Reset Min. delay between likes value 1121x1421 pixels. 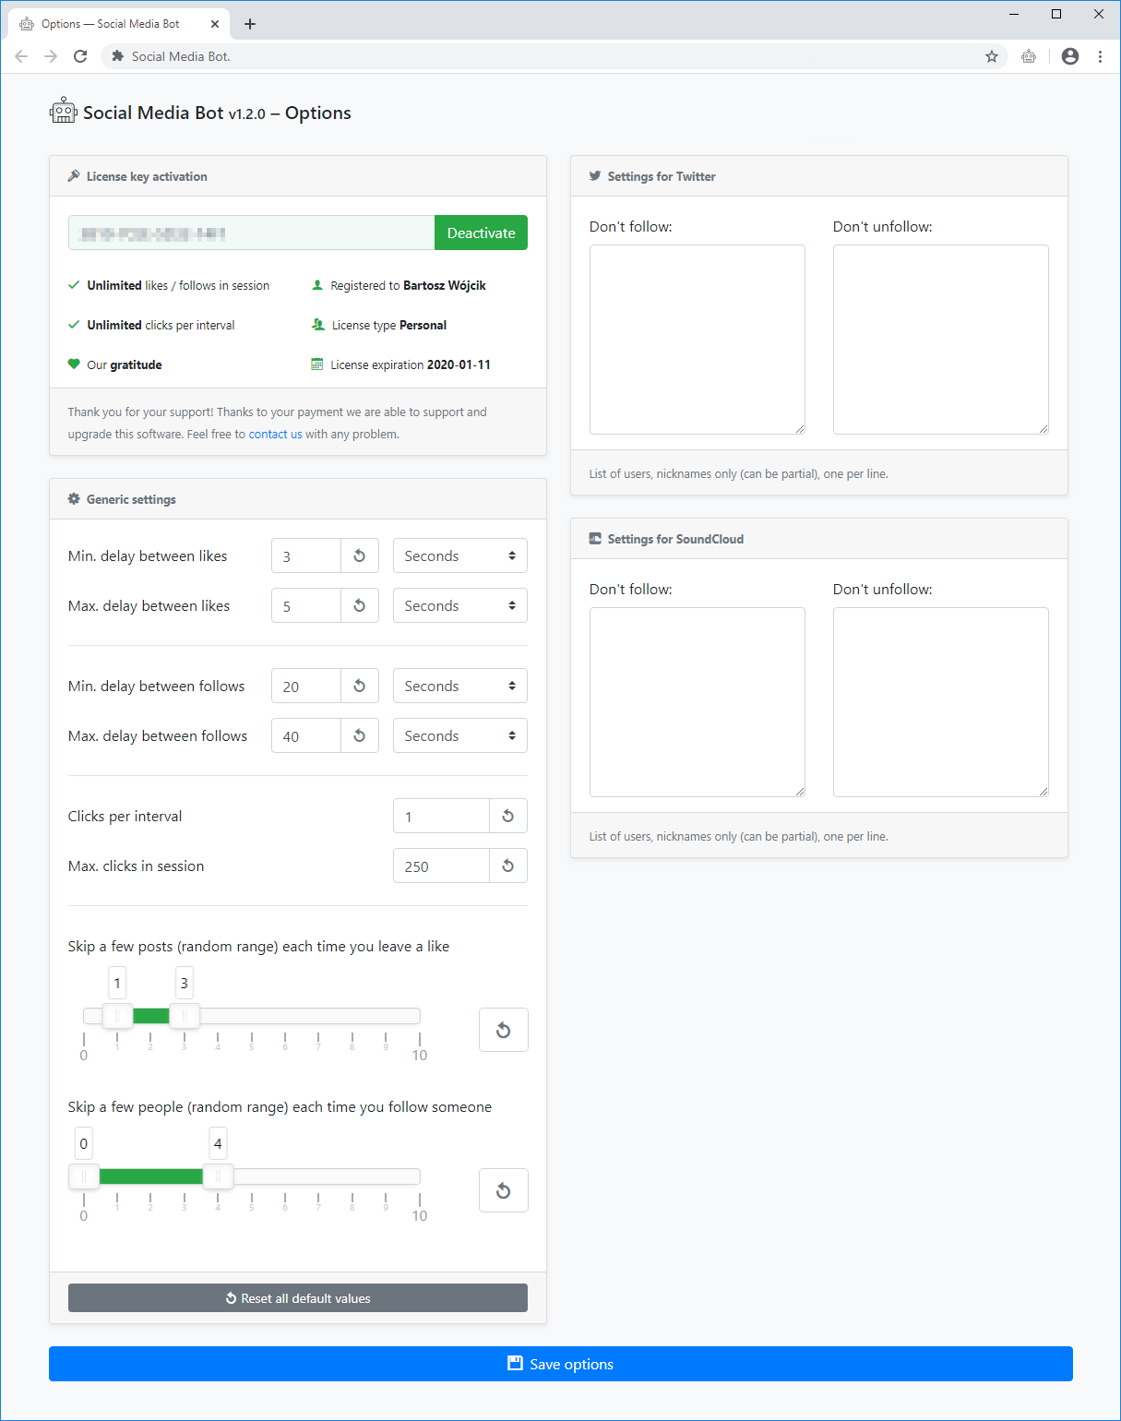[x=360, y=555]
